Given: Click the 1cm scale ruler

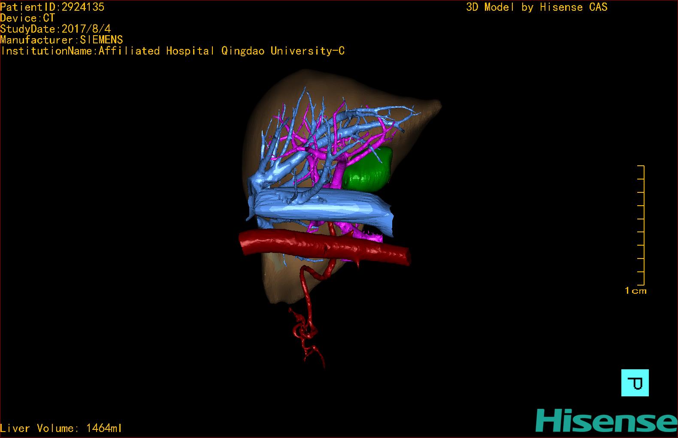Looking at the screenshot, I should (641, 225).
